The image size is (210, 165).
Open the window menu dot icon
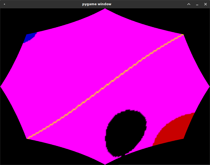pyautogui.click(x=4, y=4)
